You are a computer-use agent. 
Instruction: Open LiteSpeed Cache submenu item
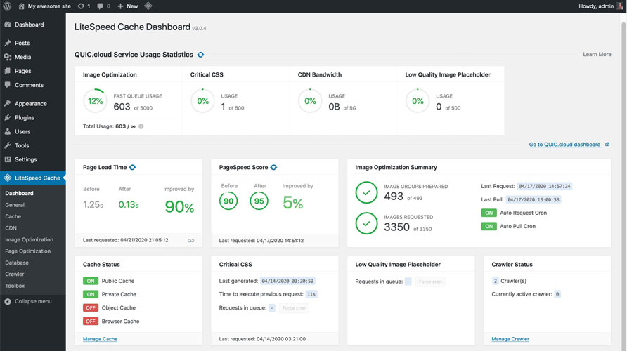tap(13, 216)
